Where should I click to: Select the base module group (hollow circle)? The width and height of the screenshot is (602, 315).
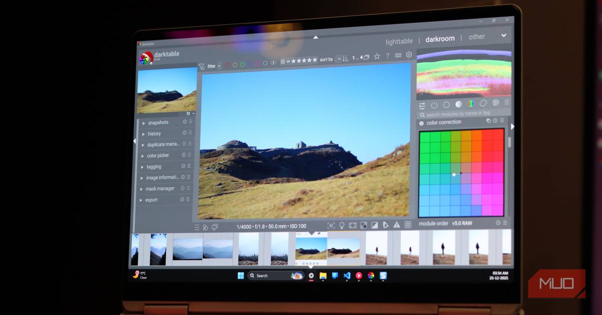(x=446, y=104)
